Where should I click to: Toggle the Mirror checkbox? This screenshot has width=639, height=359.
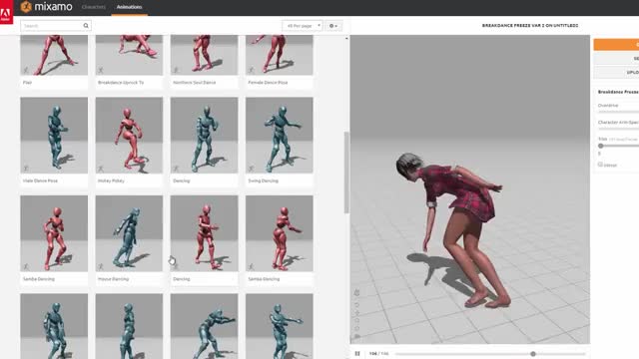click(x=600, y=165)
